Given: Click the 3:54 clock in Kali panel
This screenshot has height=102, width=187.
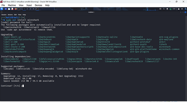Looking at the screenshot, I should tap(174, 9).
